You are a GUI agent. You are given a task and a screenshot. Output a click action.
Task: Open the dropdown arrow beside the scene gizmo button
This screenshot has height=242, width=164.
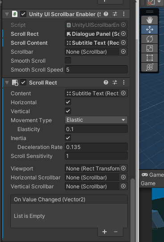[x=159, y=2]
